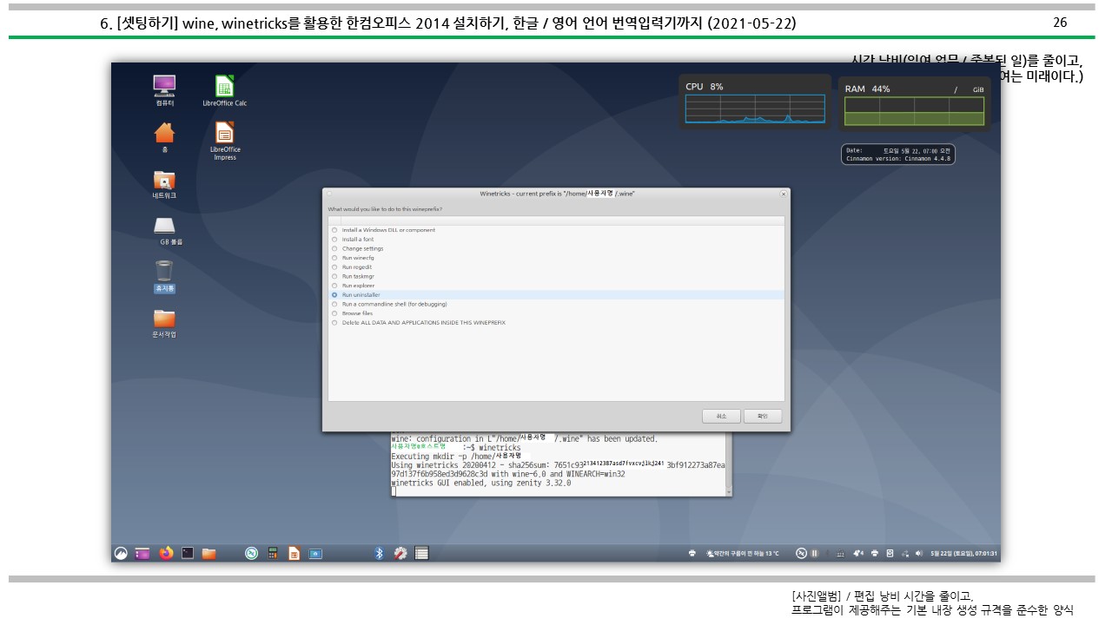The image size is (1112, 625).
Task: Choose 'Run explorer' radio option
Action: tap(334, 286)
